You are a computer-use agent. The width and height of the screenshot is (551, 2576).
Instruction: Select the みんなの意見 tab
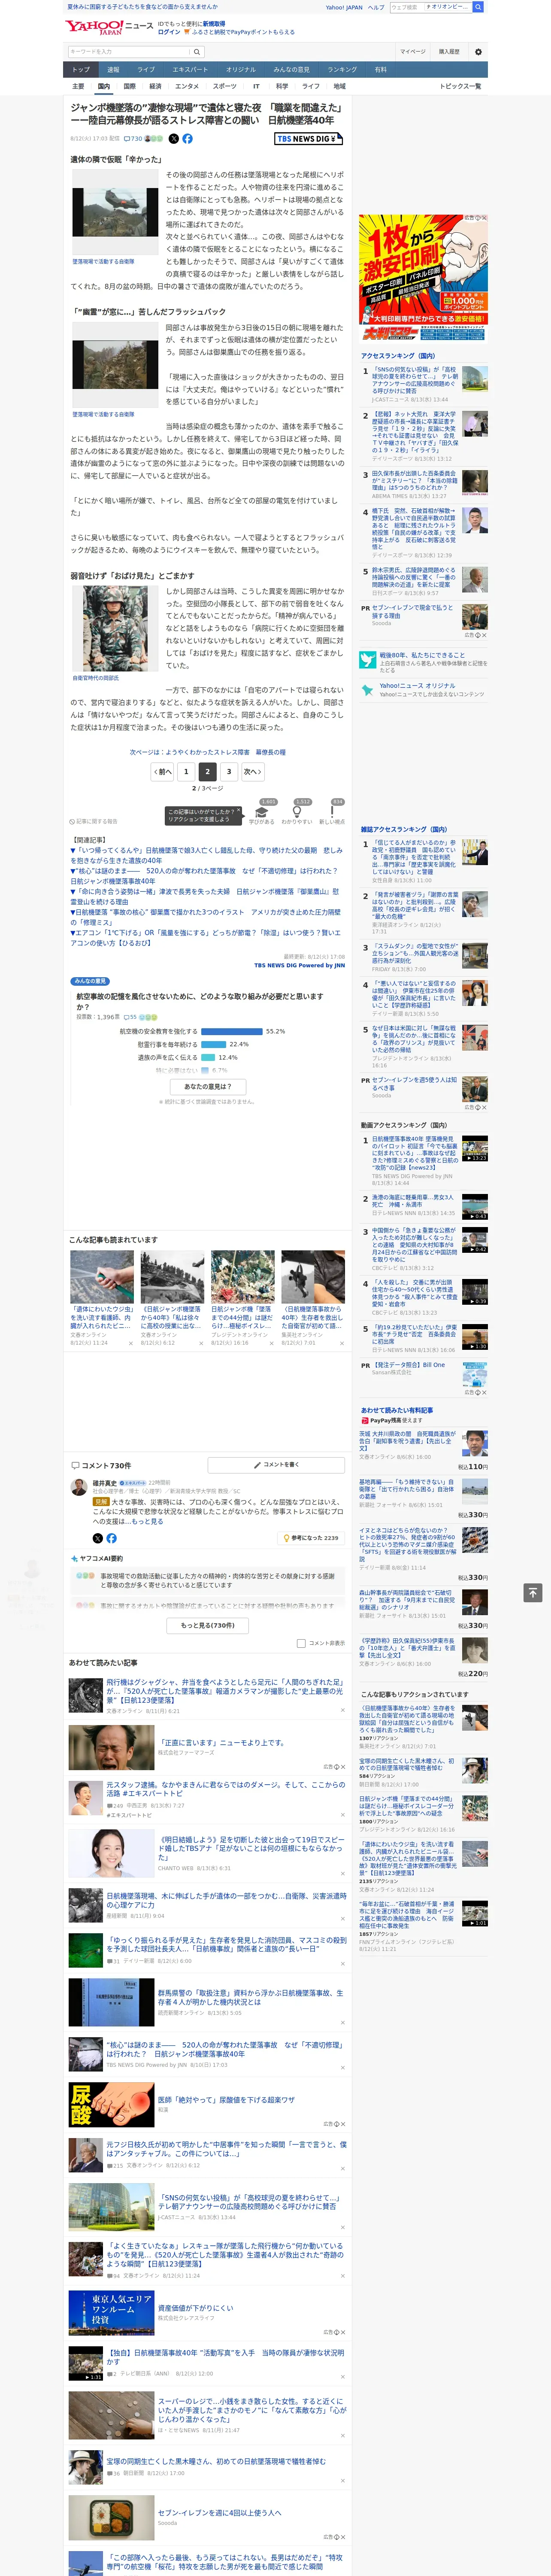(x=291, y=70)
